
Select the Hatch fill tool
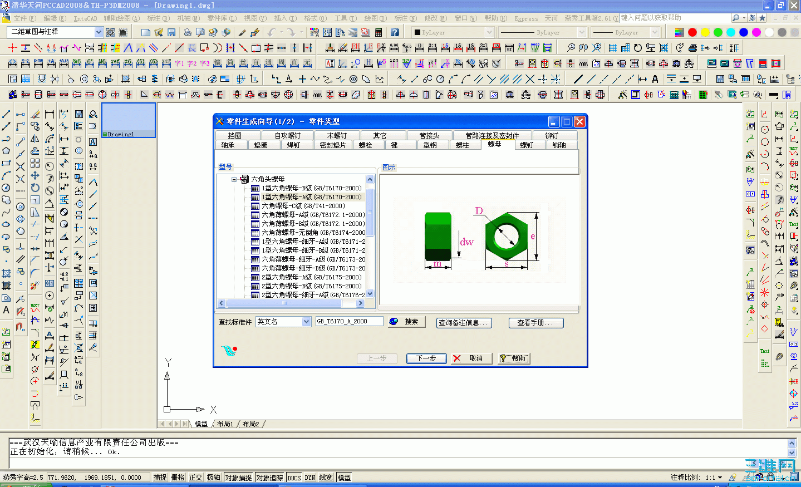click(6, 273)
